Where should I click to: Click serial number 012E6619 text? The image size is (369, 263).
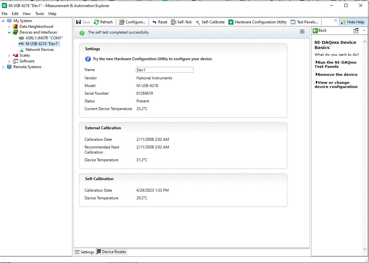click(x=145, y=93)
